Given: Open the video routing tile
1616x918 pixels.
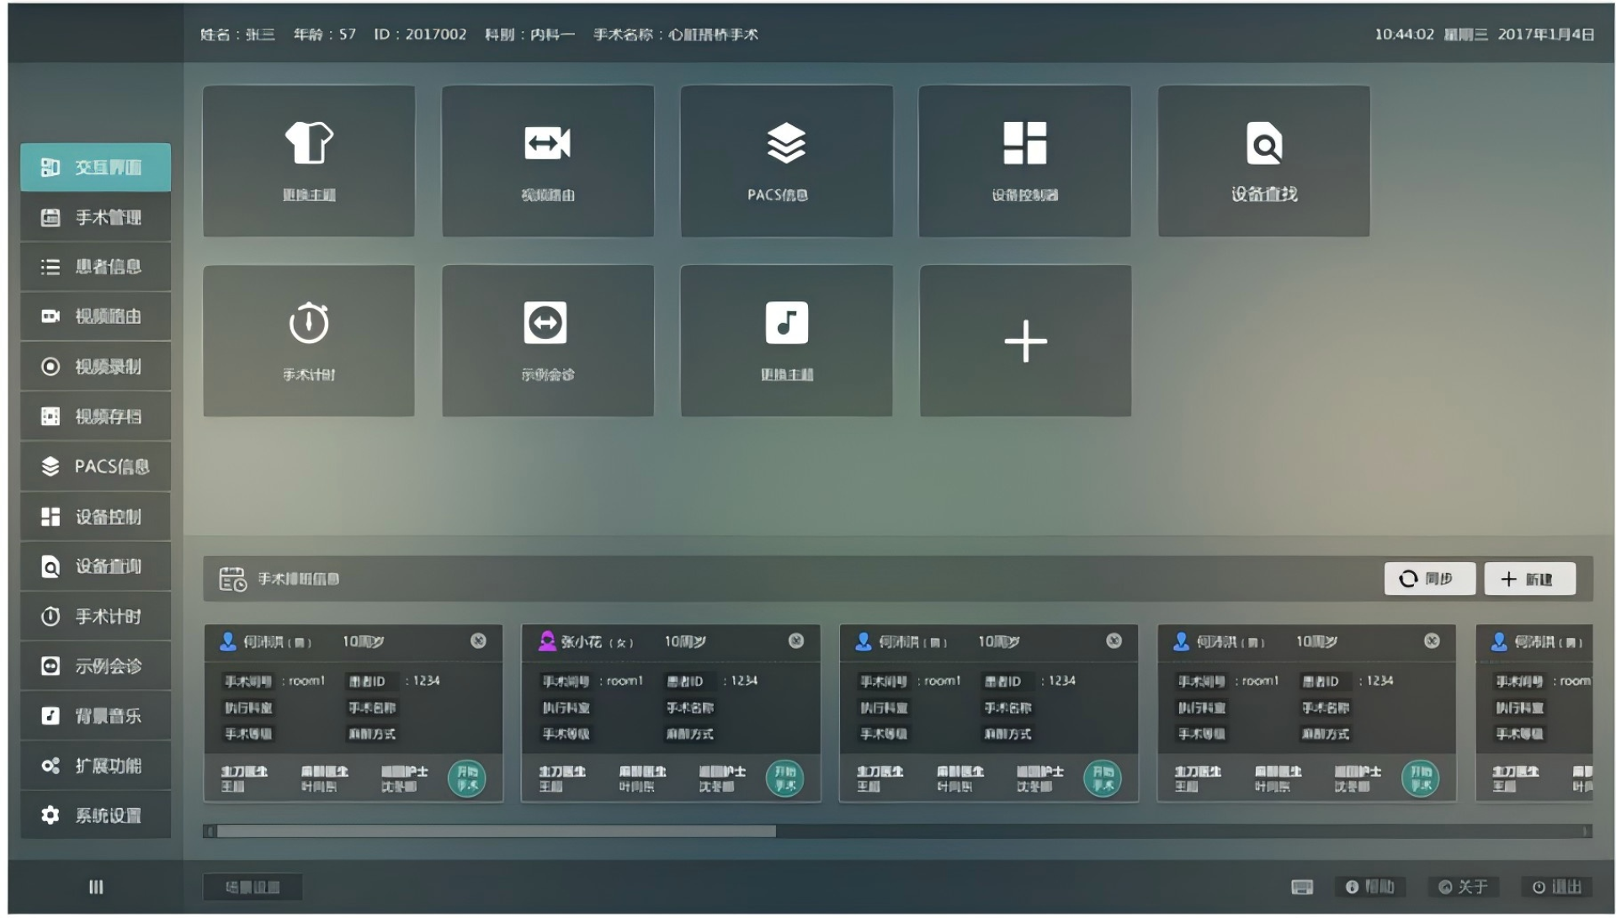Looking at the screenshot, I should 547,161.
